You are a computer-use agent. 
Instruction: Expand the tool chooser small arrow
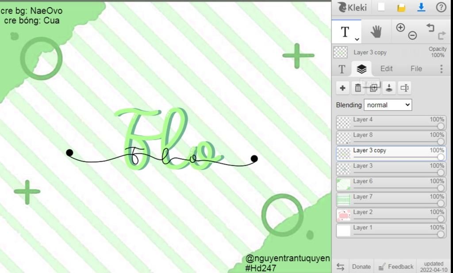tap(357, 39)
